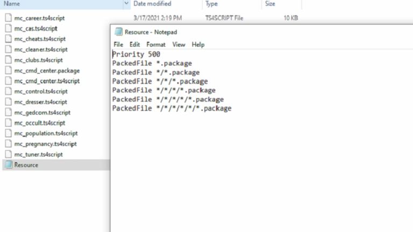413x232 pixels.
Task: Open the View menu in Notepad
Action: tap(179, 45)
